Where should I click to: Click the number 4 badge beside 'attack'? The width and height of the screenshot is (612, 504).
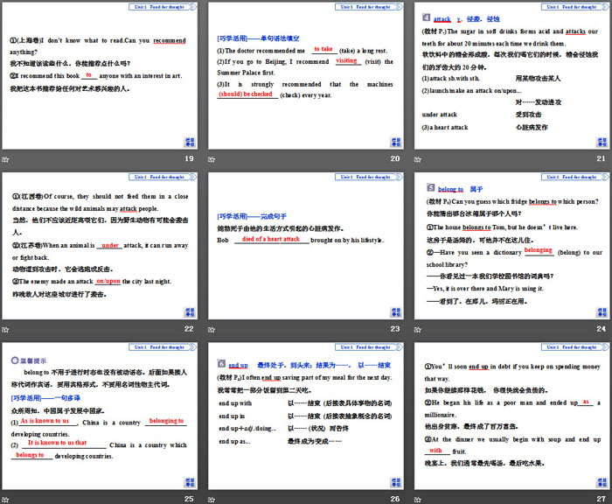pos(427,17)
